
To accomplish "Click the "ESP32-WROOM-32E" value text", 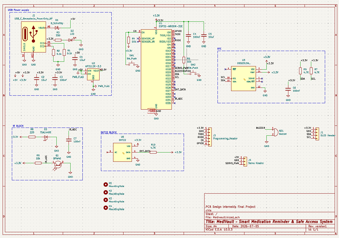I will [171, 26].
